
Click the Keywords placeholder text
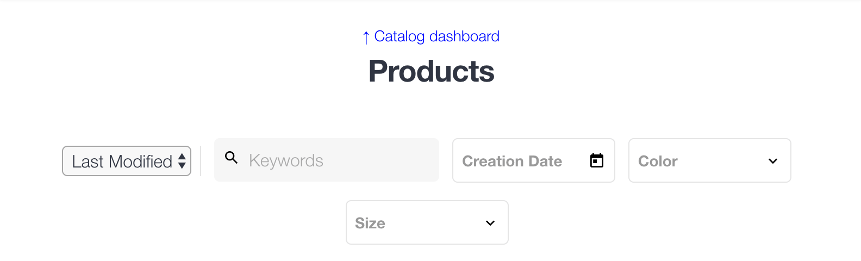pyautogui.click(x=286, y=160)
